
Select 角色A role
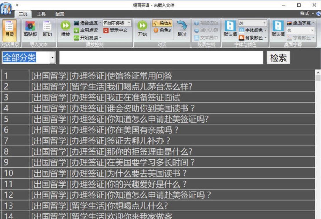[x=162, y=23]
